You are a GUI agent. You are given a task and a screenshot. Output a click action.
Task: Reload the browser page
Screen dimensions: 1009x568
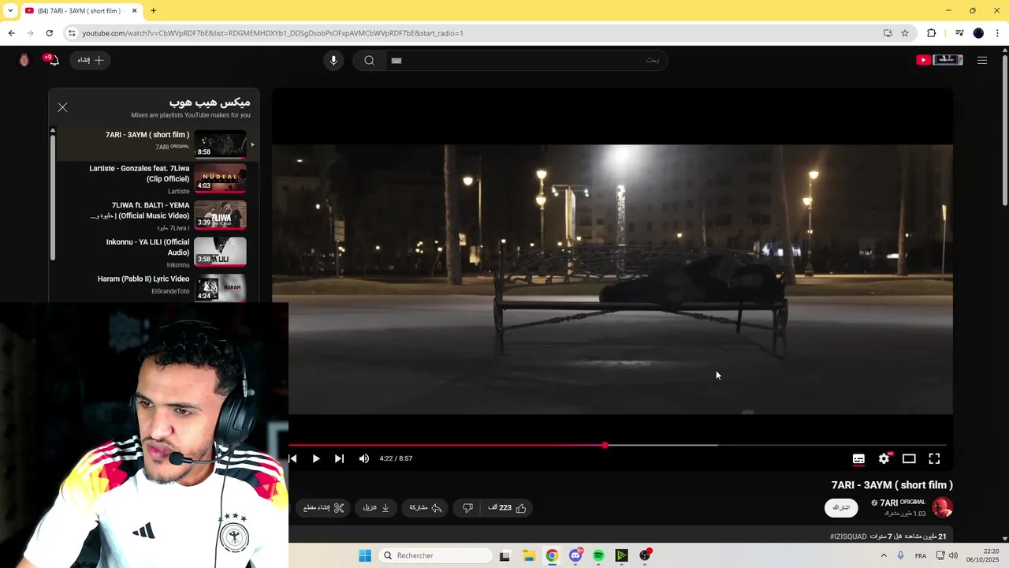pyautogui.click(x=49, y=33)
